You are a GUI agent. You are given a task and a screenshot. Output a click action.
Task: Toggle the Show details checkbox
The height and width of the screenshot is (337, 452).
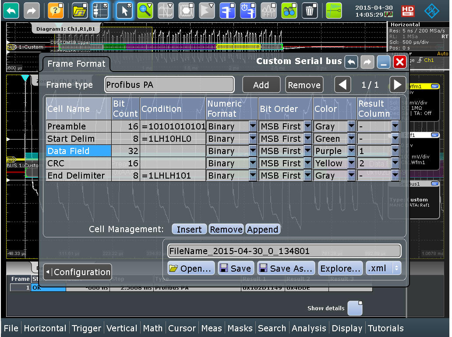click(x=355, y=308)
